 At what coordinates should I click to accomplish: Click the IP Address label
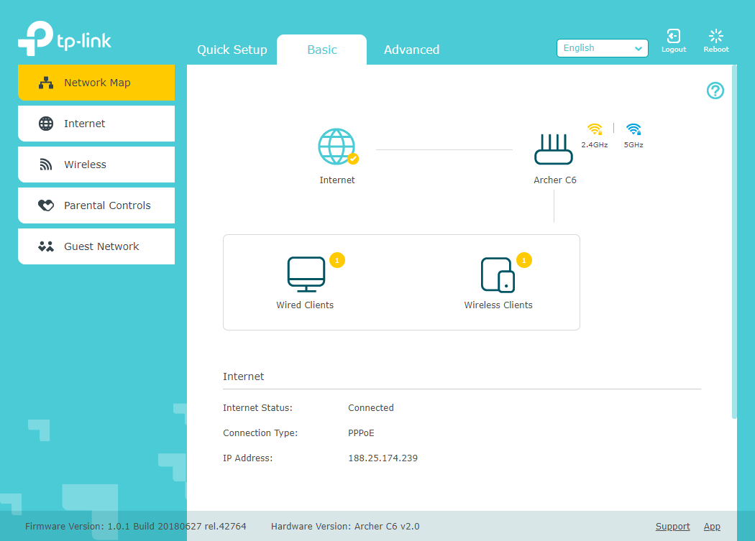(247, 458)
